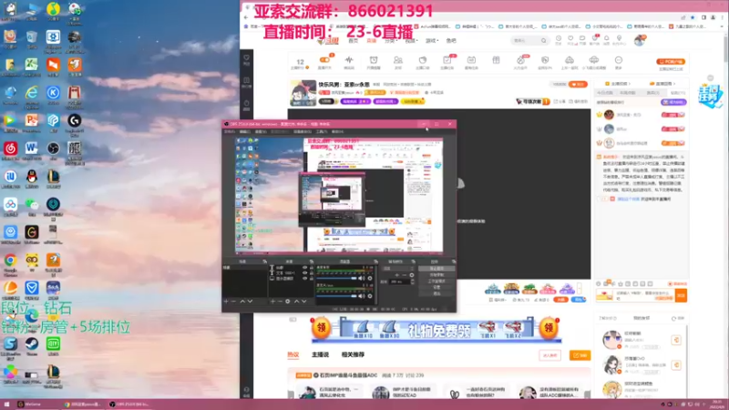
Task: Pop out the Scene Transitions dock
Action: [413, 261]
